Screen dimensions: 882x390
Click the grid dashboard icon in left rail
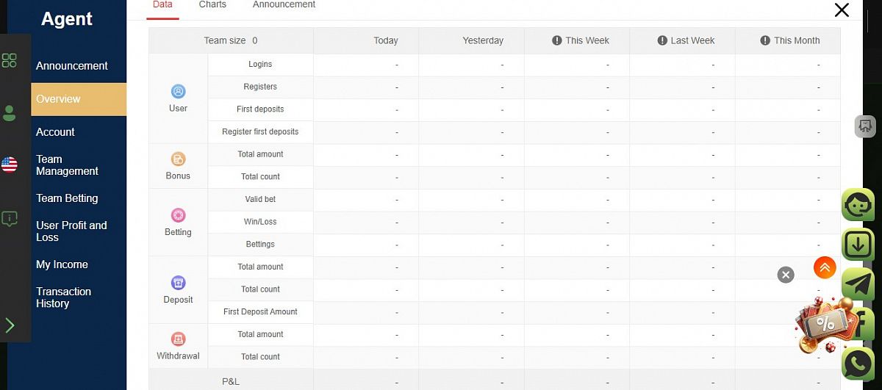tap(10, 60)
